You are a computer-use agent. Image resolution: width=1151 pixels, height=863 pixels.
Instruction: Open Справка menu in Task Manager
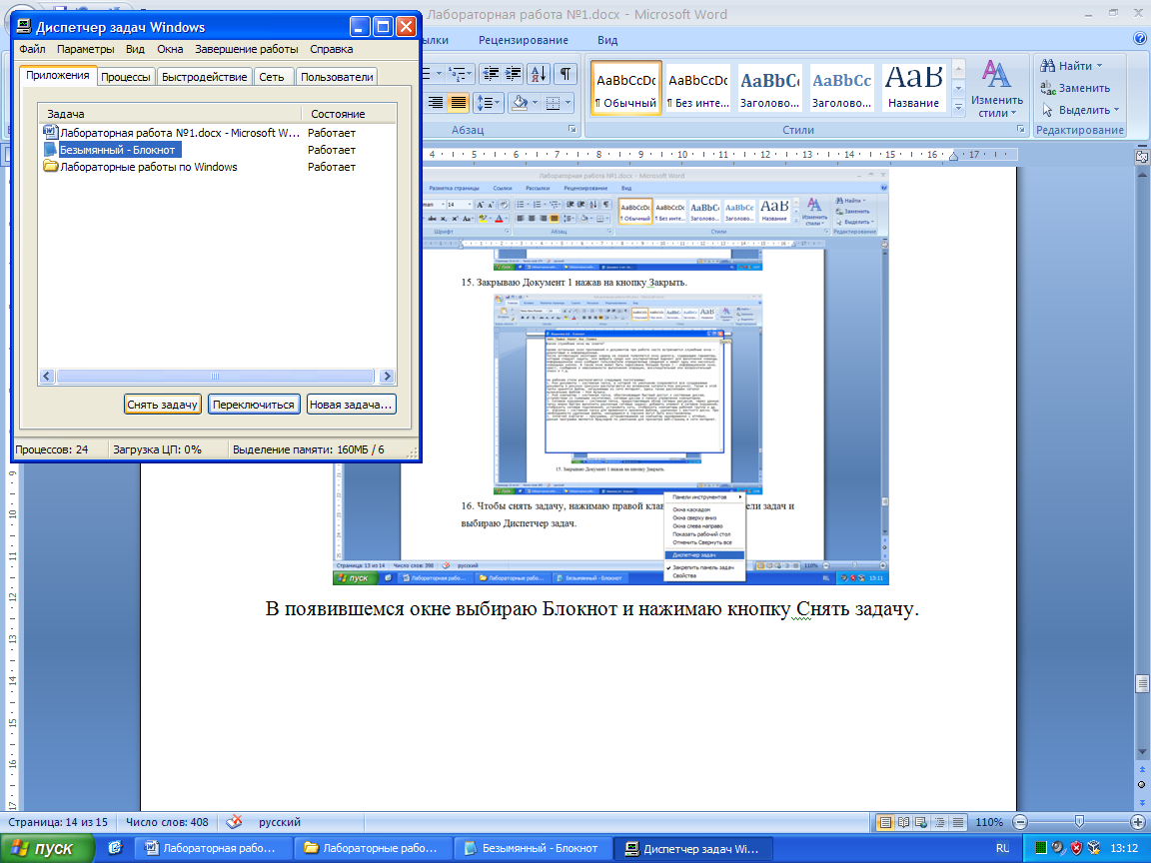pos(331,49)
